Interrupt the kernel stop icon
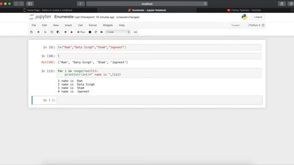The height and width of the screenshot is (165, 294). pyautogui.click(x=90, y=32)
